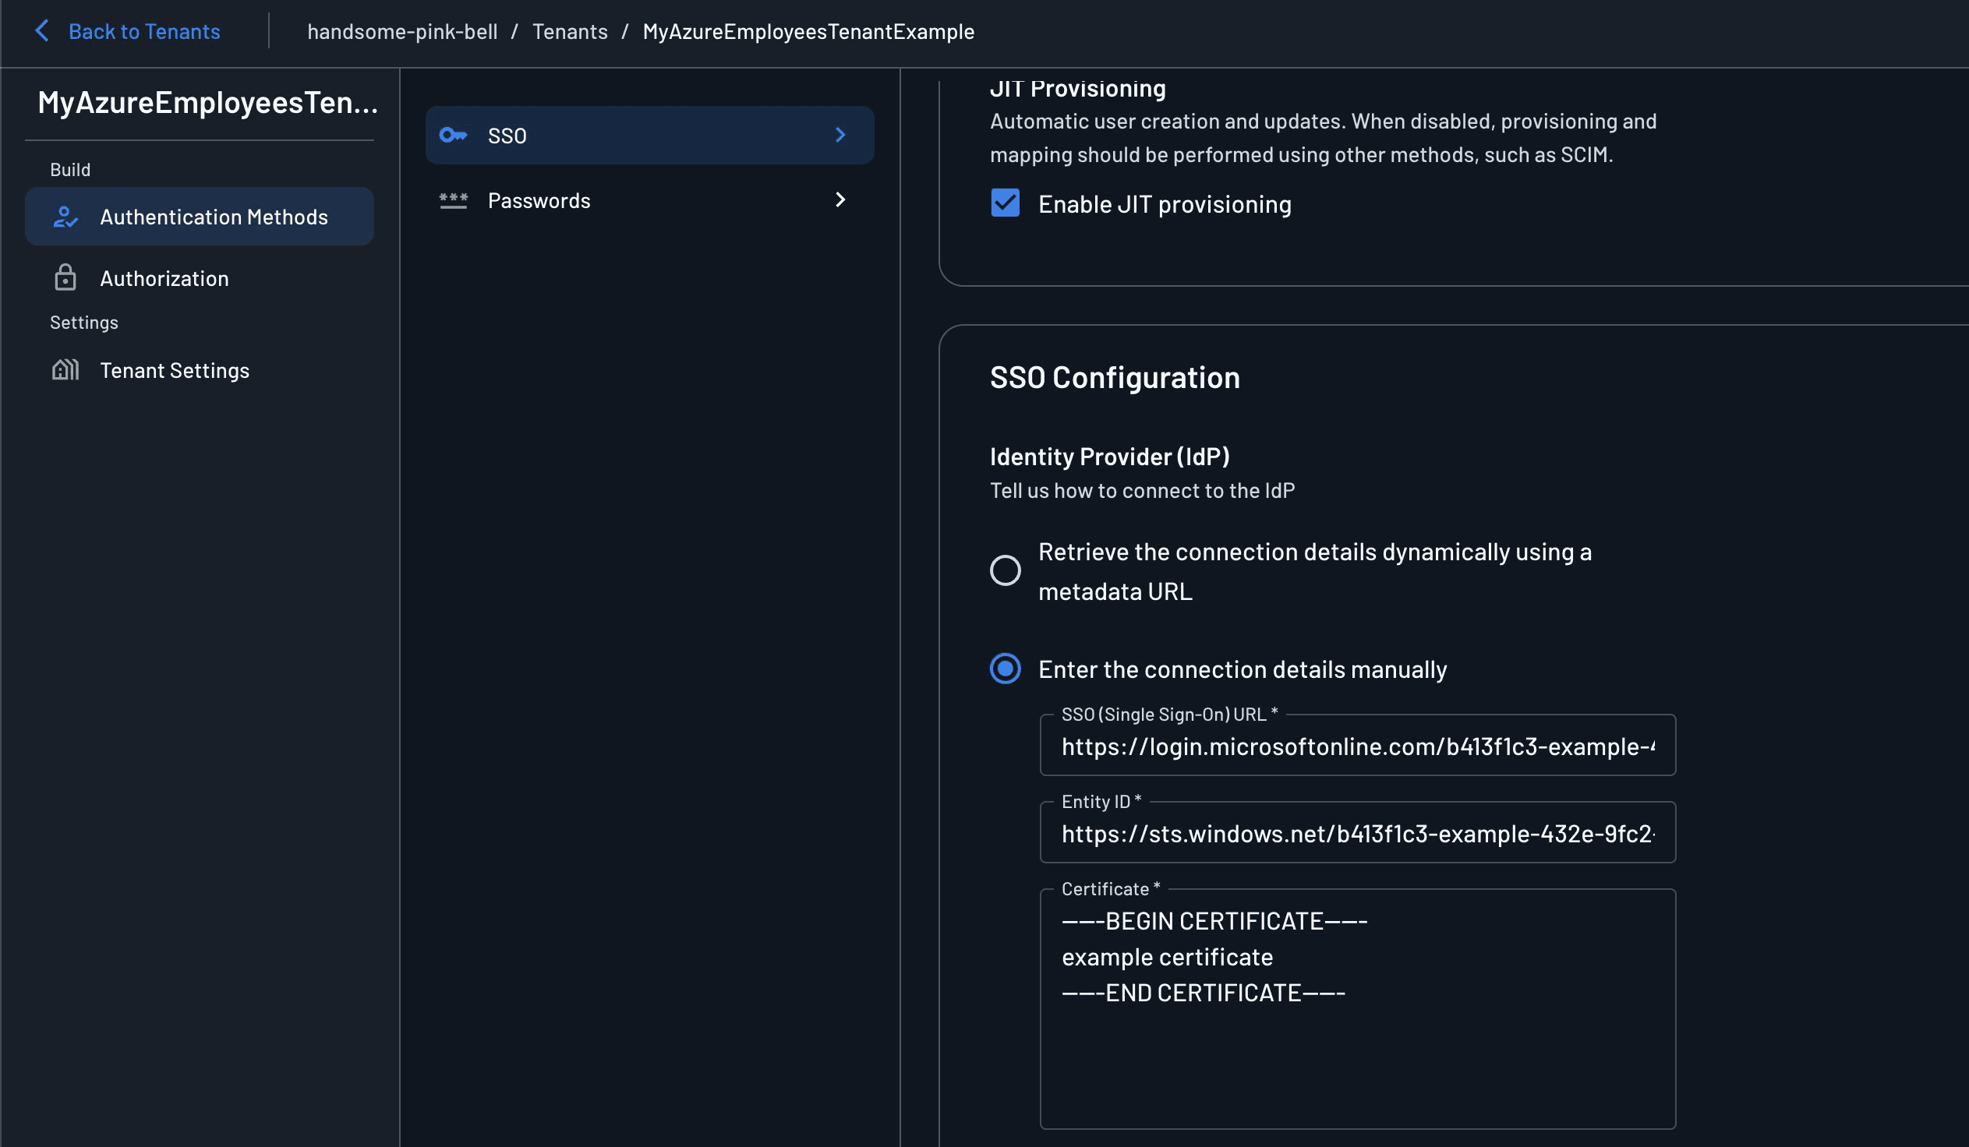1969x1147 pixels.
Task: Click the Passwords asterisks icon
Action: 453,201
